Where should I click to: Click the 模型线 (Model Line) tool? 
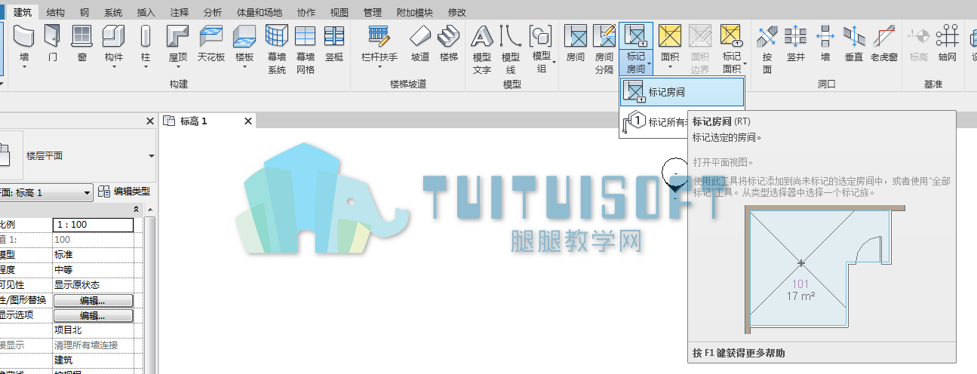click(x=511, y=49)
